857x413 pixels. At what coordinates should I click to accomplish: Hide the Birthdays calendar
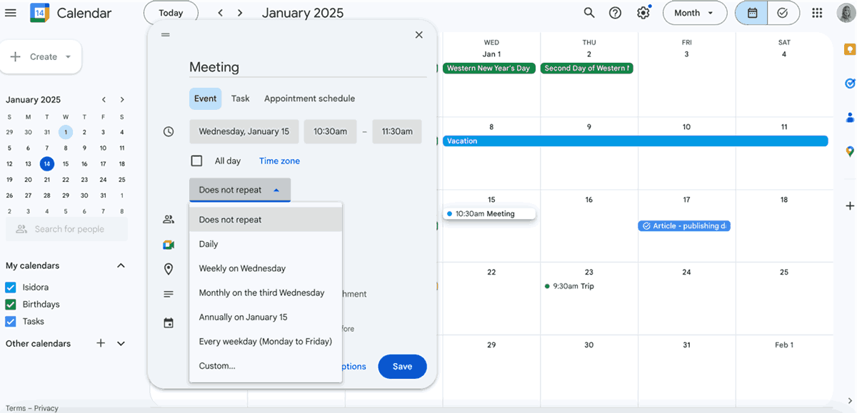pyautogui.click(x=10, y=304)
